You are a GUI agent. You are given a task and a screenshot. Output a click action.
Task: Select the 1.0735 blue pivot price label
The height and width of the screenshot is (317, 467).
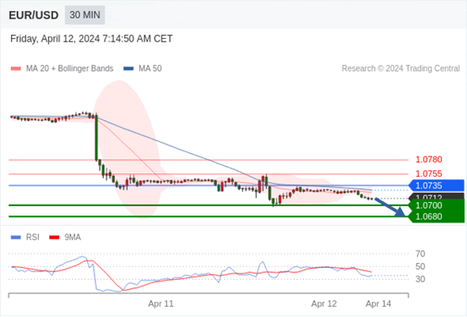[x=437, y=185]
